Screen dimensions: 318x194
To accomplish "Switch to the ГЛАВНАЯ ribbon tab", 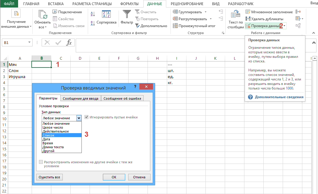I will (x=31, y=4).
